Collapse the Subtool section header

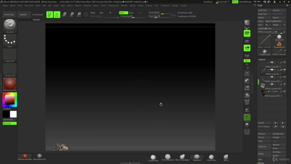tap(262, 60)
